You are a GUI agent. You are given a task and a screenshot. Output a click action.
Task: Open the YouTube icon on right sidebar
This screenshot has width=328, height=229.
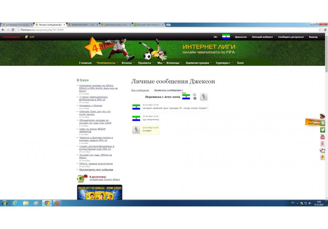[x=323, y=137]
